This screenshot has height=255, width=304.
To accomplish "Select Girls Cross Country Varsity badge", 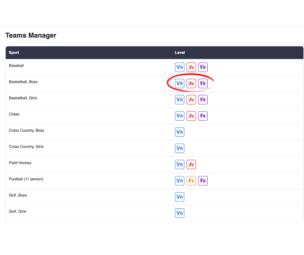I will (179, 148).
